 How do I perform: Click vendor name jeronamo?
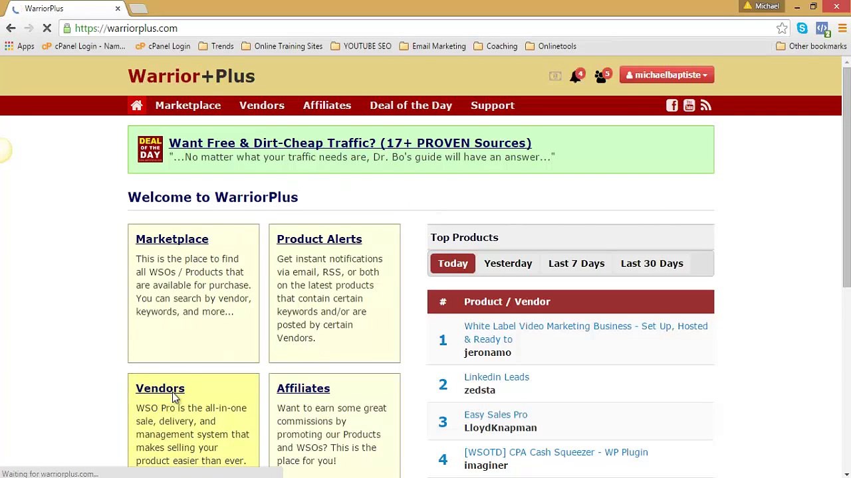point(487,353)
